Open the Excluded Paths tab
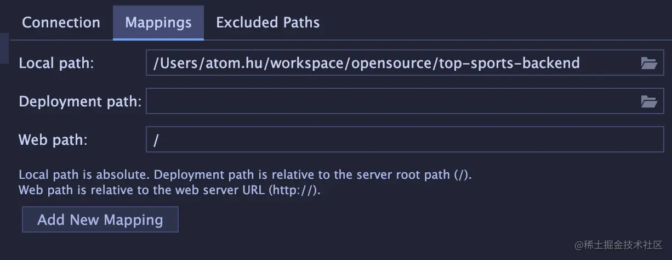Screen dimensions: 672x260 point(267,22)
